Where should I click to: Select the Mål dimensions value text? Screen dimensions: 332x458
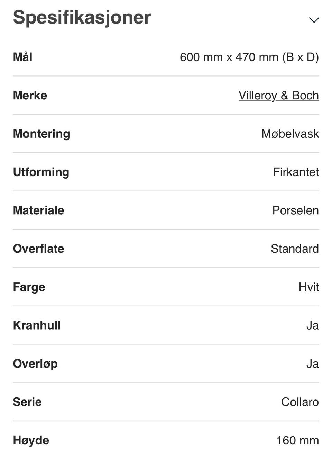[249, 57]
